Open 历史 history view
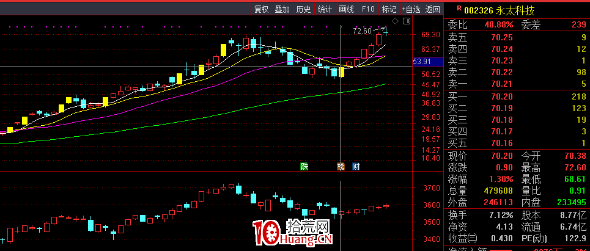Viewport: 590px width, 251px height. click(303, 9)
